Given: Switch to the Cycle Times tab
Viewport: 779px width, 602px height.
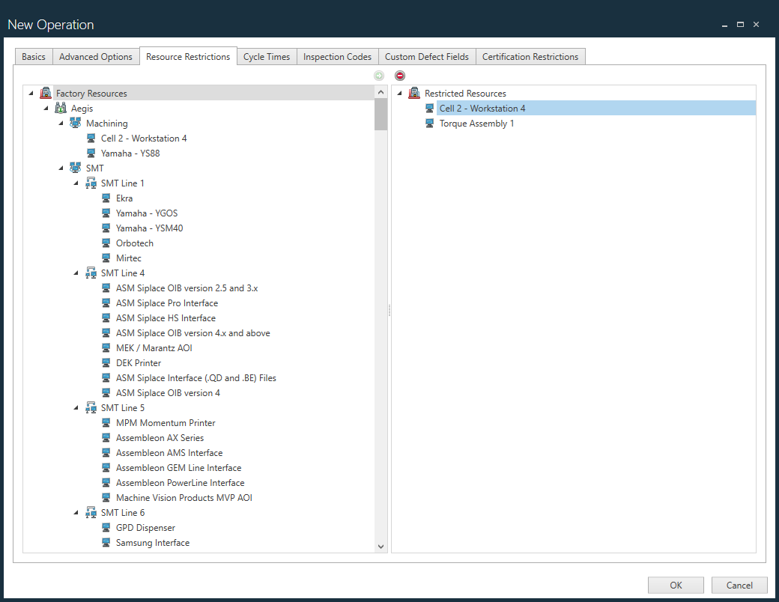Looking at the screenshot, I should coord(267,56).
